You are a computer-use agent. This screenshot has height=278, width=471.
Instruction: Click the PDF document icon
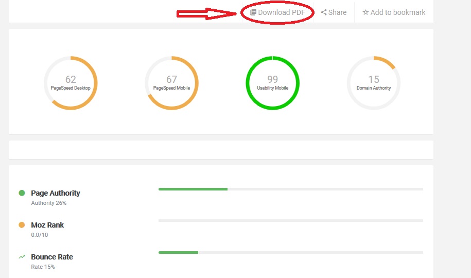[253, 12]
